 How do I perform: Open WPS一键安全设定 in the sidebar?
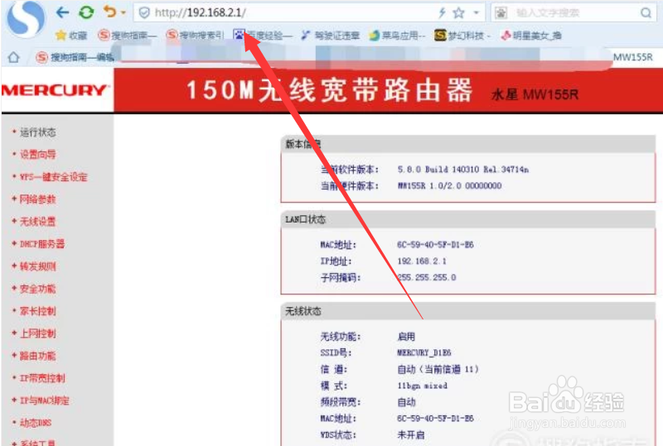click(x=53, y=177)
